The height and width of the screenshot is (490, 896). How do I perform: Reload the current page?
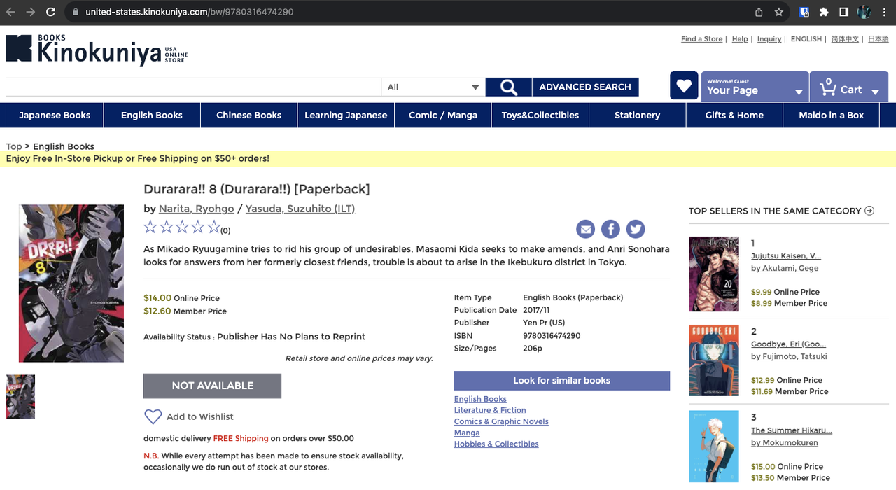(x=50, y=12)
